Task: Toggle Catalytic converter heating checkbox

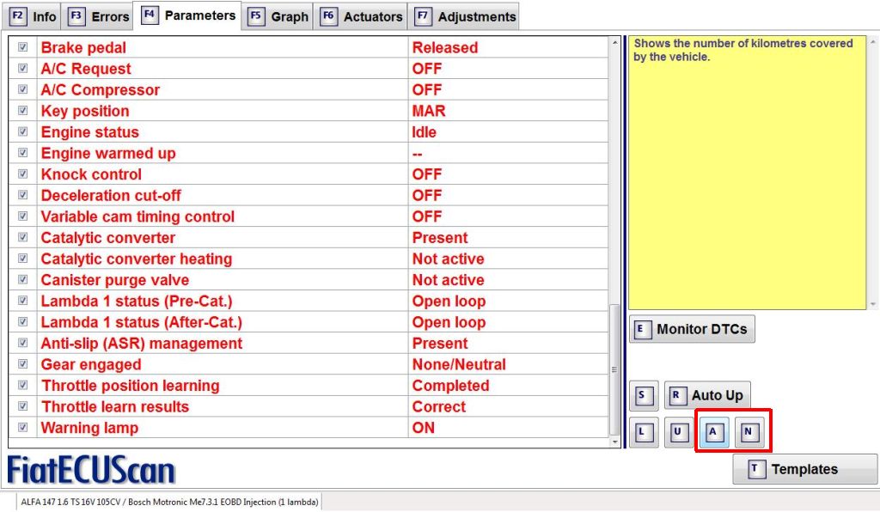Action: [22, 259]
